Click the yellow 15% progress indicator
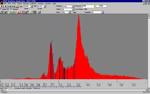Viewport: 150px width, 94px height. 101,6
